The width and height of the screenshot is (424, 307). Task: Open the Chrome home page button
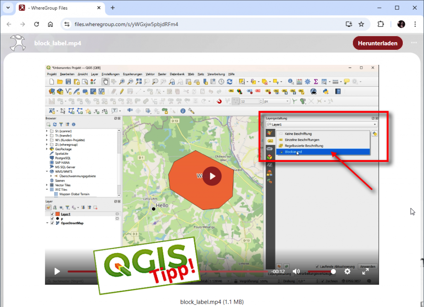coord(50,24)
